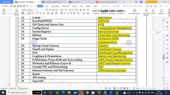The image size is (170, 95).
Task: Open the help icon in right sidebar
Action: (x=167, y=62)
